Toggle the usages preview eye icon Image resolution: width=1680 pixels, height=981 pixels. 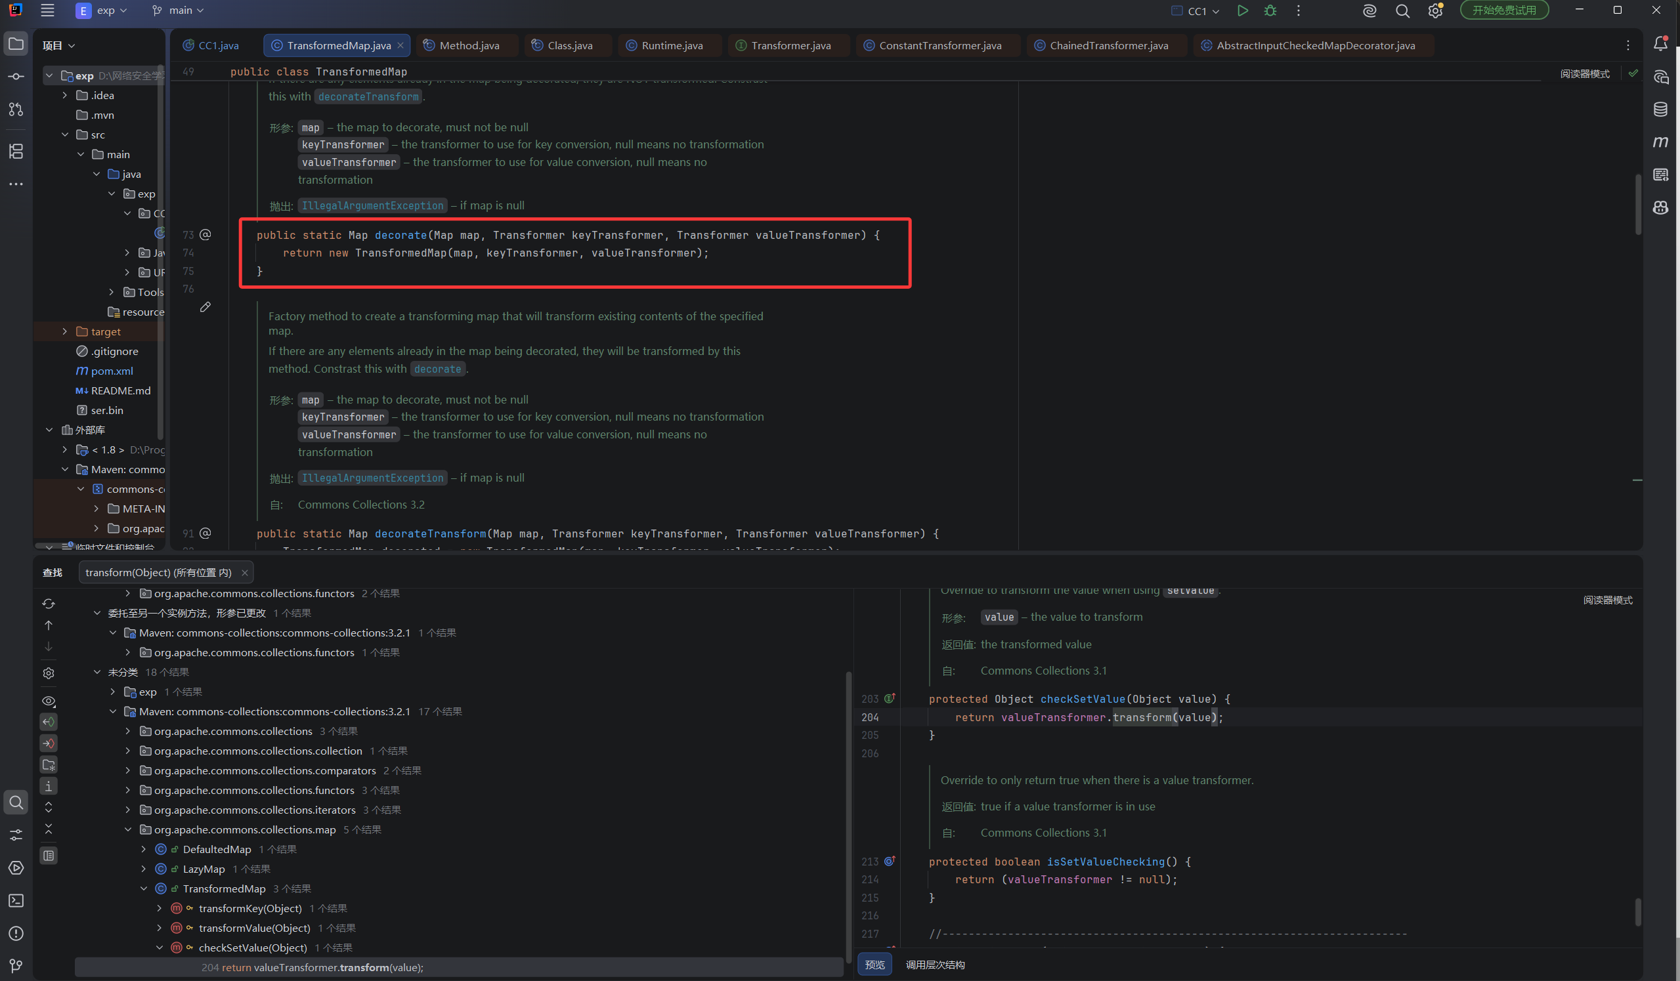tap(49, 701)
